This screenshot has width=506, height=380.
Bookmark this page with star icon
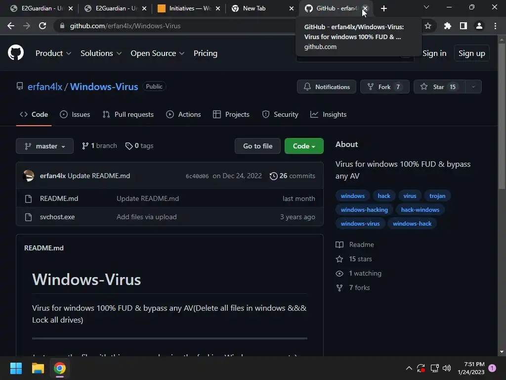tap(428, 26)
